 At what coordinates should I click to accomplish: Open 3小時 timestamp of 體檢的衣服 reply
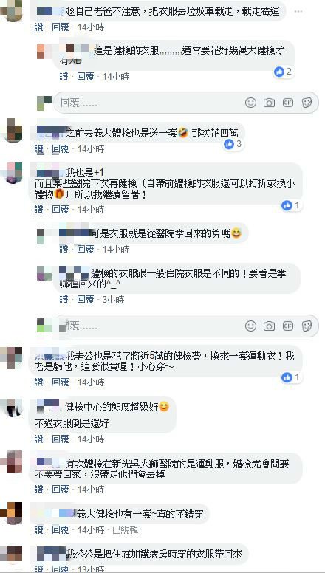point(113,300)
